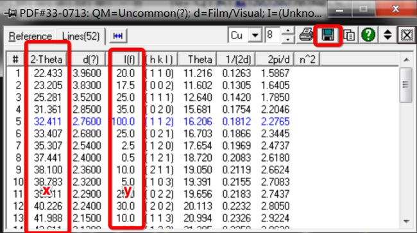Click the hkl index ( 0 0 2)
The height and width of the screenshot is (233, 417).
click(x=159, y=85)
